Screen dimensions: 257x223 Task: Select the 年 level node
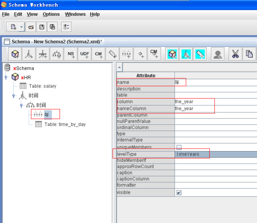[47, 115]
